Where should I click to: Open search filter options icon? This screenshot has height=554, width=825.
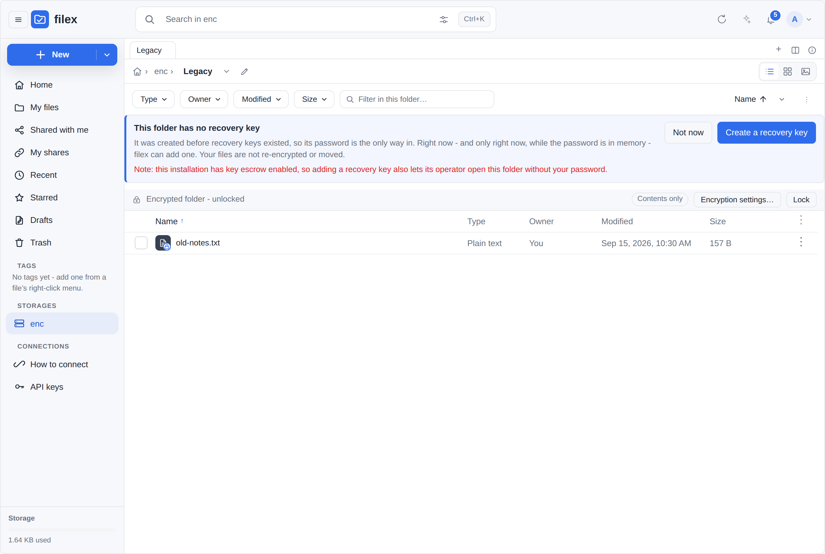[x=444, y=19]
